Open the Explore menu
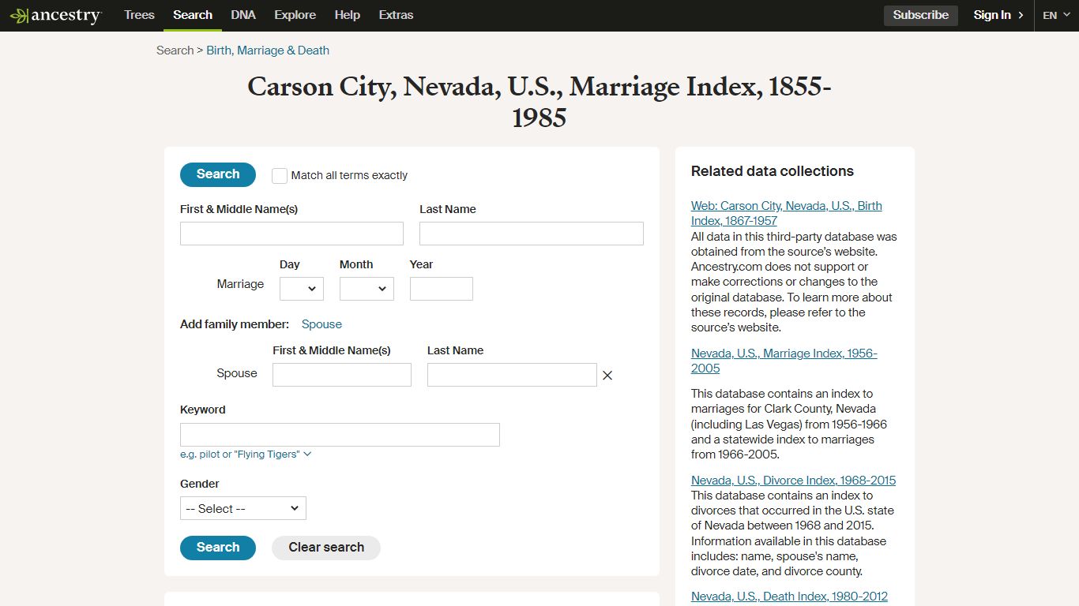 coord(295,15)
